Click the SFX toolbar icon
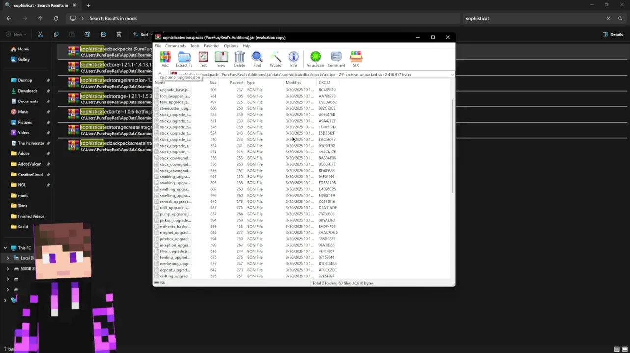 point(356,59)
